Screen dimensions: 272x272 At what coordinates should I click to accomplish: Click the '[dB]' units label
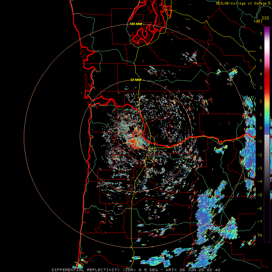(x=258, y=21)
